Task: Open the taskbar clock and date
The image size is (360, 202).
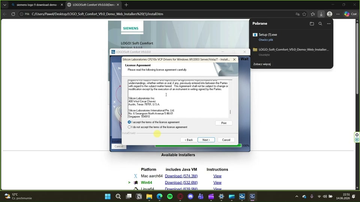Action: [x=342, y=196]
